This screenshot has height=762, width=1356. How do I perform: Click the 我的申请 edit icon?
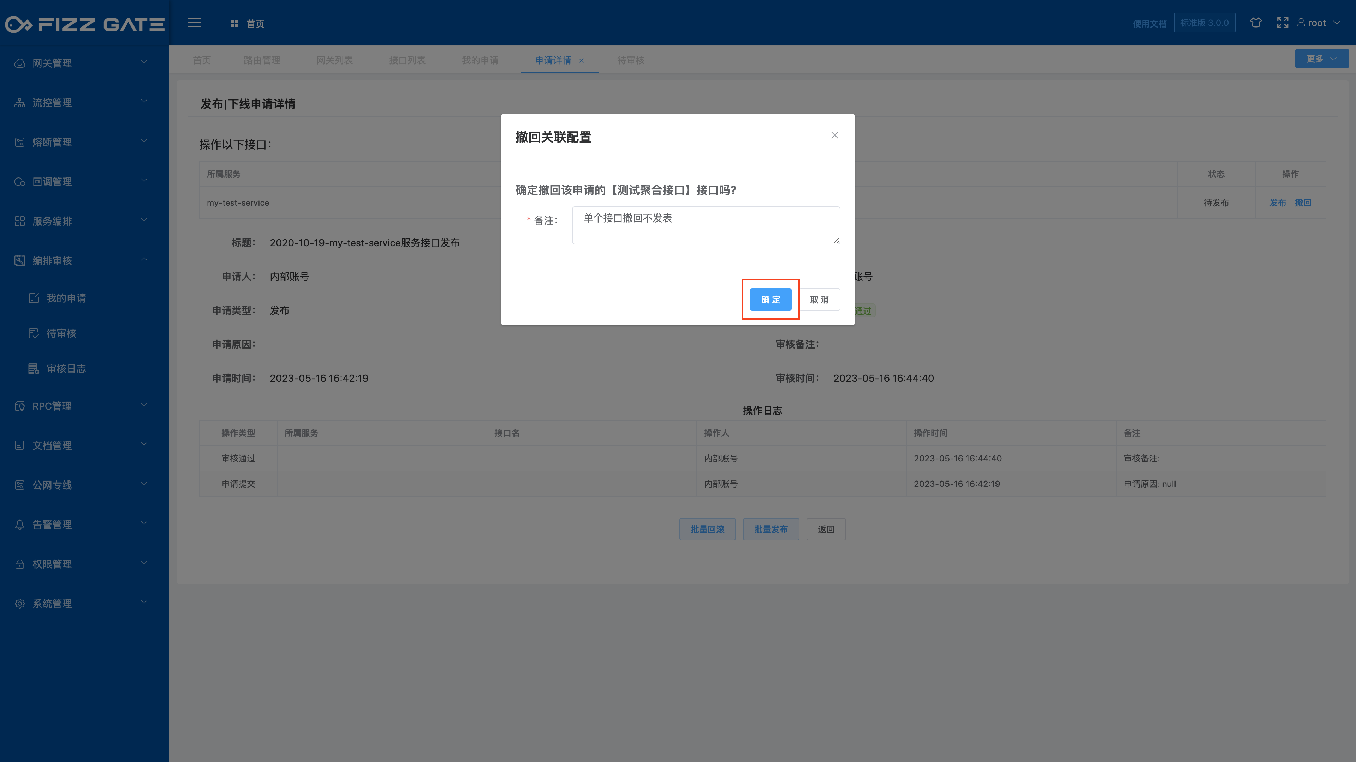34,298
